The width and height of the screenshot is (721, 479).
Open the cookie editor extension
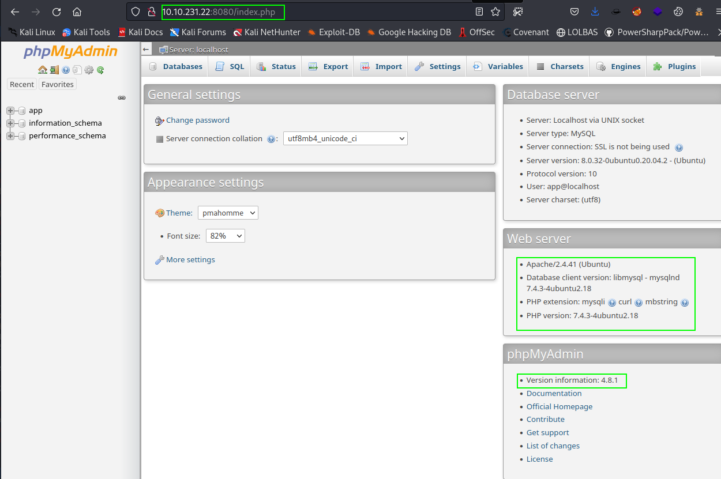678,12
